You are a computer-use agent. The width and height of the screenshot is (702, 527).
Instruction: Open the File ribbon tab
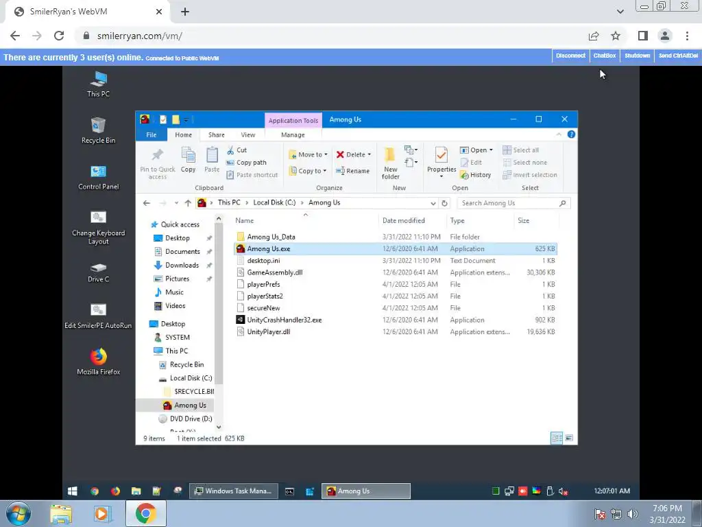[x=152, y=134]
